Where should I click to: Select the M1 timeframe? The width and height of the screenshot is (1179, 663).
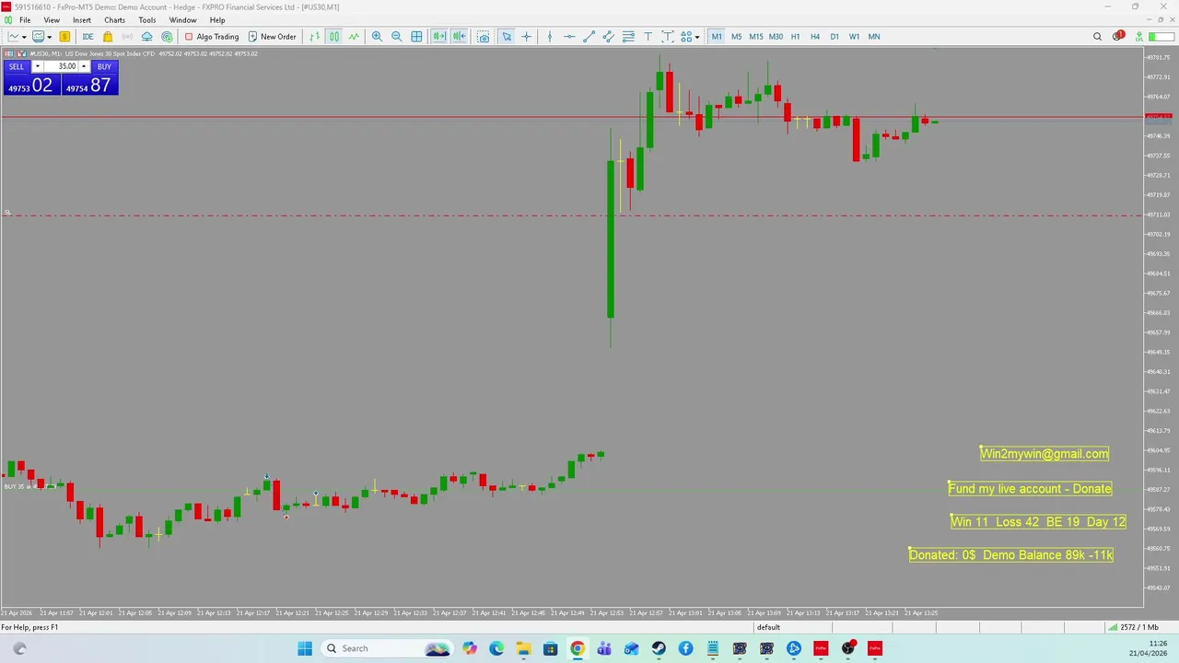(717, 37)
